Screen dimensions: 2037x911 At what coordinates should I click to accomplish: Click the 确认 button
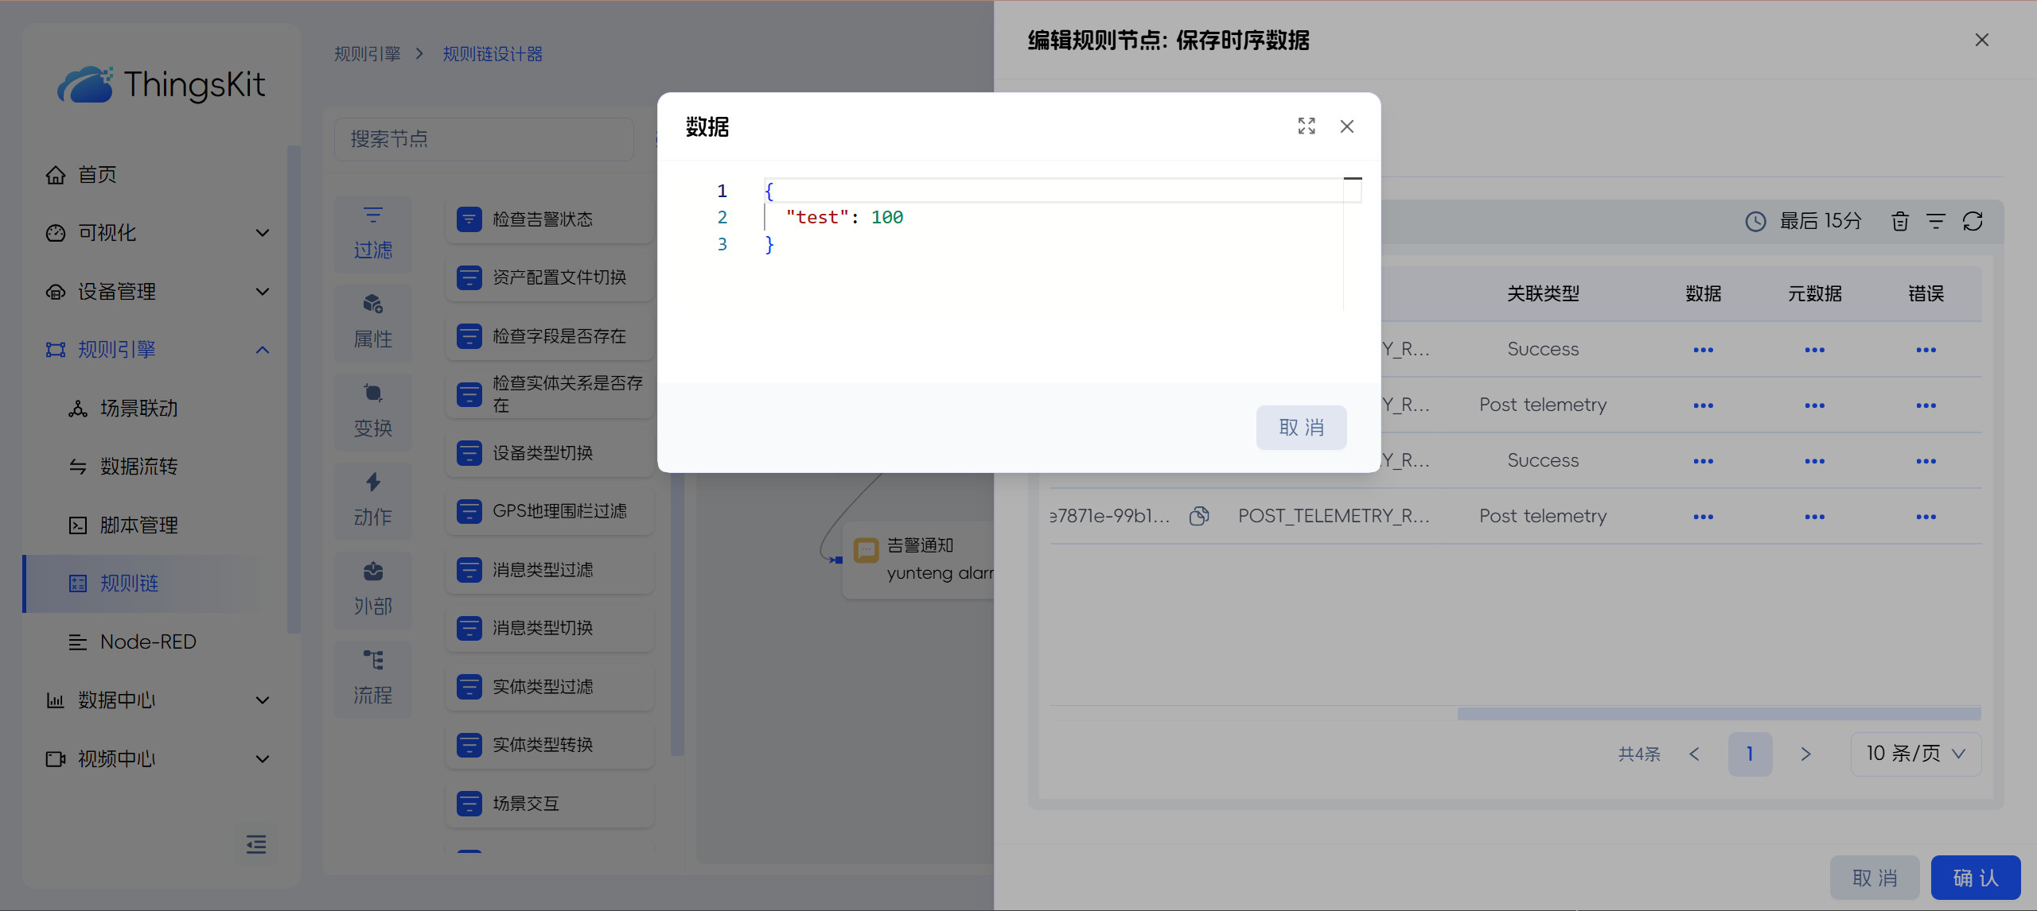[x=1975, y=878]
